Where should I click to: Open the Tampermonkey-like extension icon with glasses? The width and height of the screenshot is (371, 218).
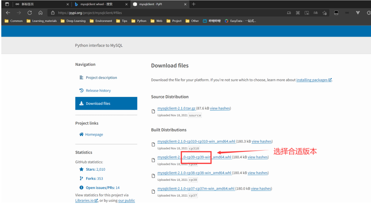[336, 13]
